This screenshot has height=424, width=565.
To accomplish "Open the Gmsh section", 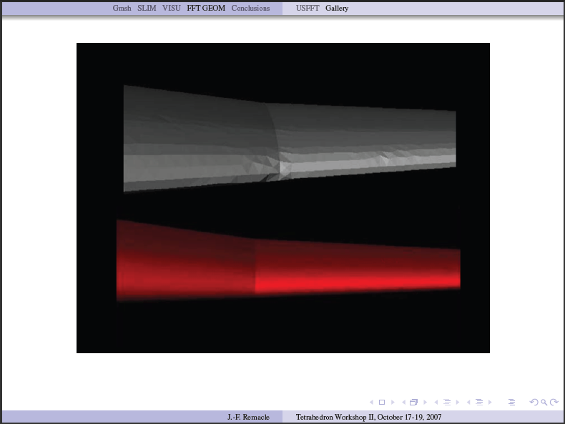I will point(122,8).
